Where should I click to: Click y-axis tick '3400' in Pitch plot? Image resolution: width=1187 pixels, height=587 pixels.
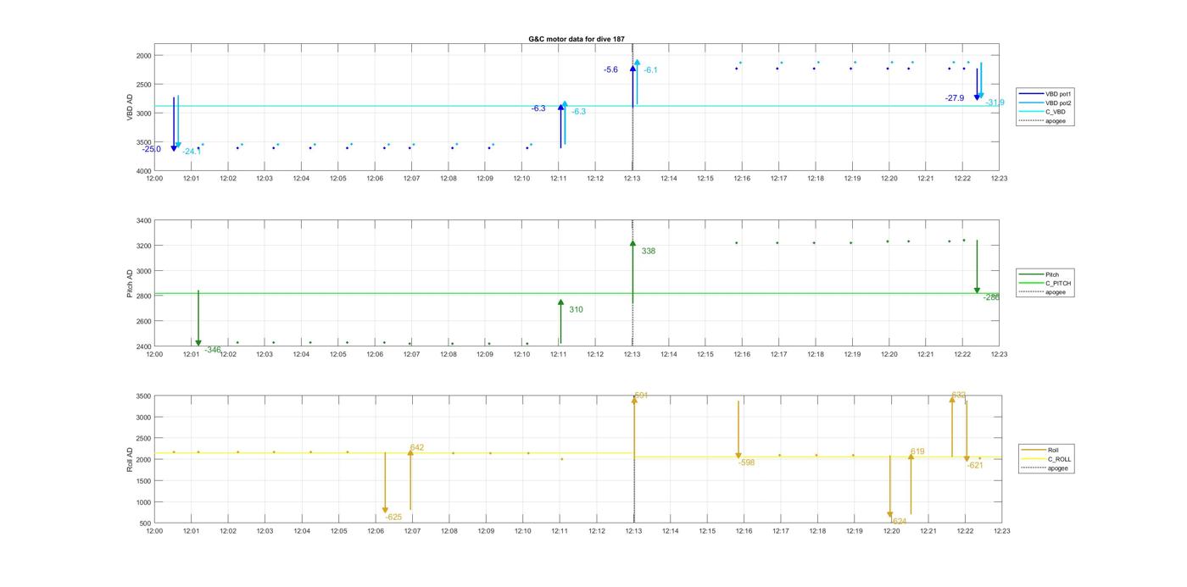point(143,221)
